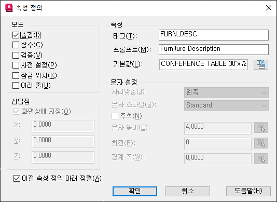Enable the 여러 줄(U) checkbox
This screenshot has width=277, height=202.
(16, 86)
